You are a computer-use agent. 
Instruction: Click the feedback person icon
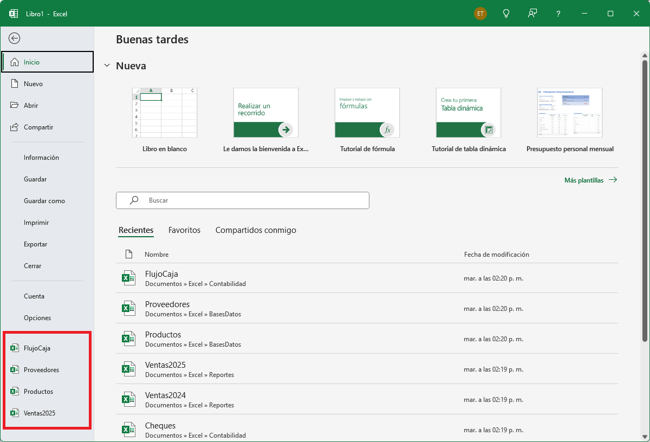[x=532, y=14]
